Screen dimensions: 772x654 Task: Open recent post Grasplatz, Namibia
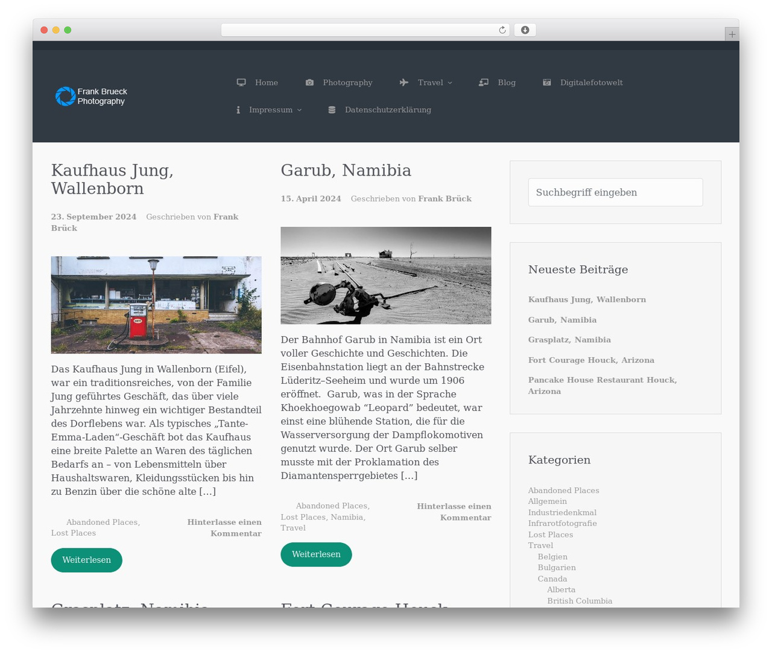(x=569, y=340)
